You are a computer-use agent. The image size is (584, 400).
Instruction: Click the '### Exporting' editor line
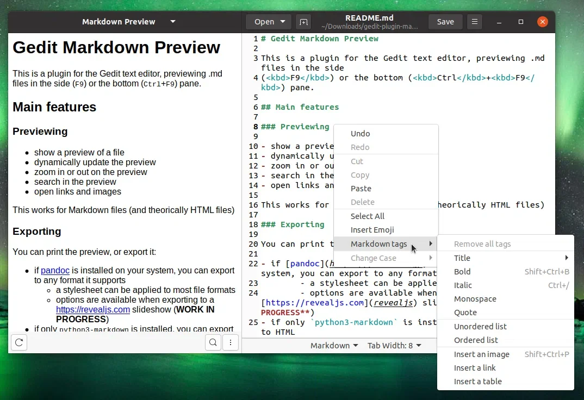(293, 225)
